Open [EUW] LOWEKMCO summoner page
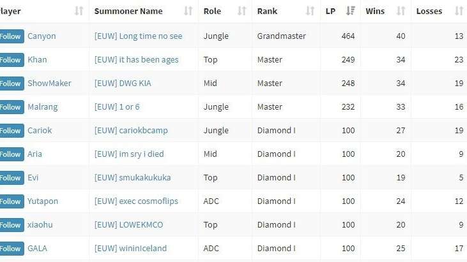This screenshot has height=262, width=467. coord(128,225)
